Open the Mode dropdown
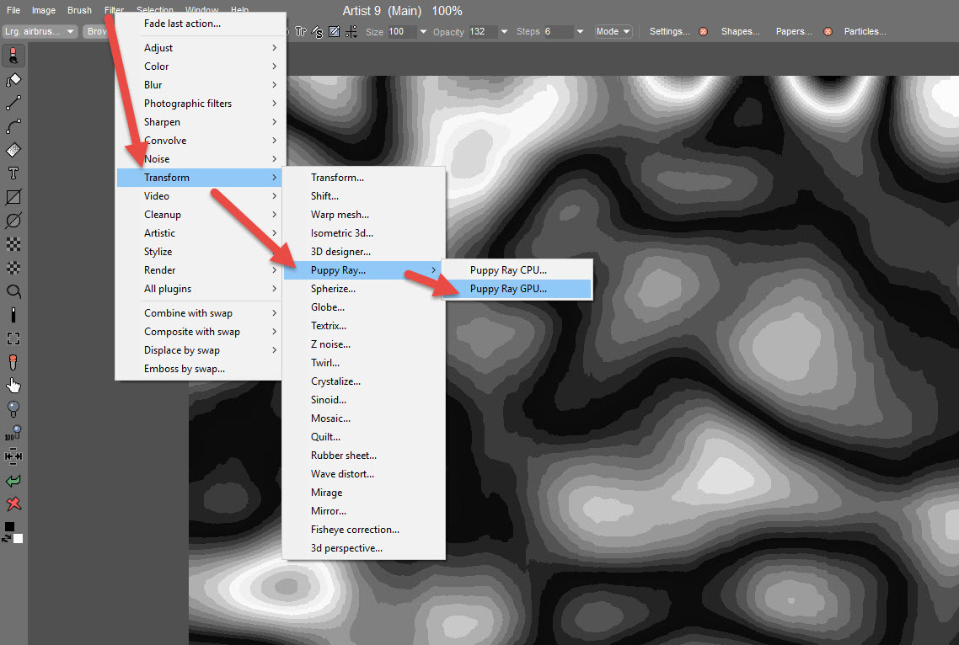The image size is (959, 645). [613, 31]
